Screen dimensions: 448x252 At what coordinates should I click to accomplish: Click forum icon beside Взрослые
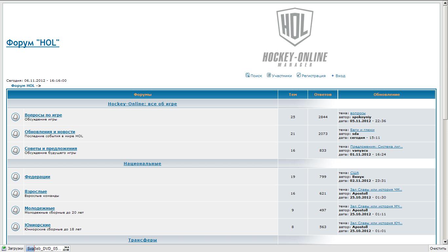click(x=15, y=193)
